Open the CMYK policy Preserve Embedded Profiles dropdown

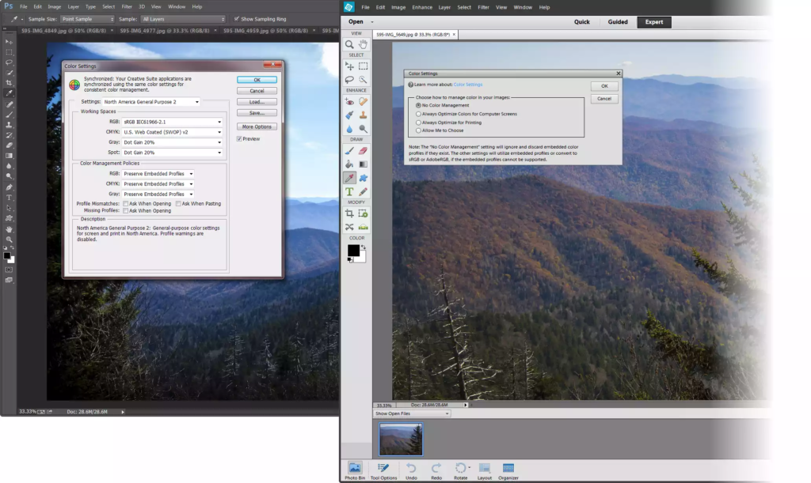tap(158, 184)
